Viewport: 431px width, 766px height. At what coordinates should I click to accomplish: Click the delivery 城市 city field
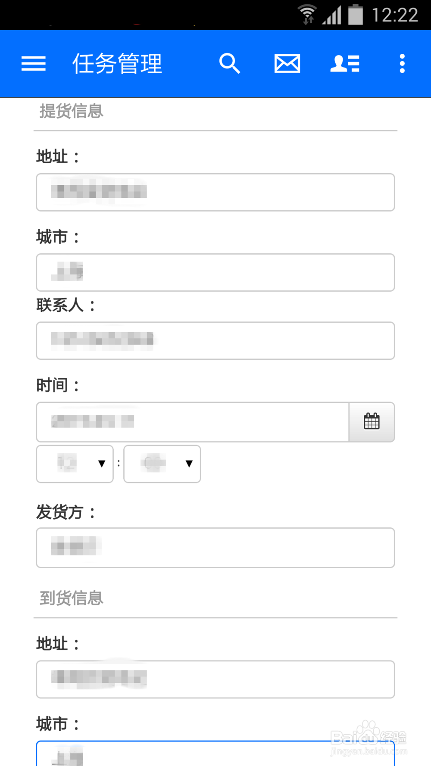click(215, 754)
